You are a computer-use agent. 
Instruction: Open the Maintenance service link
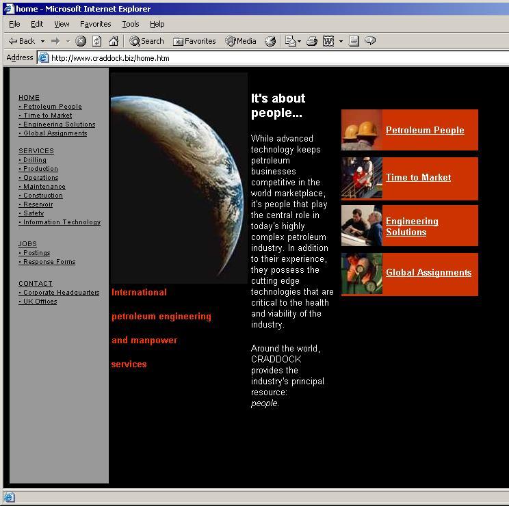(x=42, y=187)
